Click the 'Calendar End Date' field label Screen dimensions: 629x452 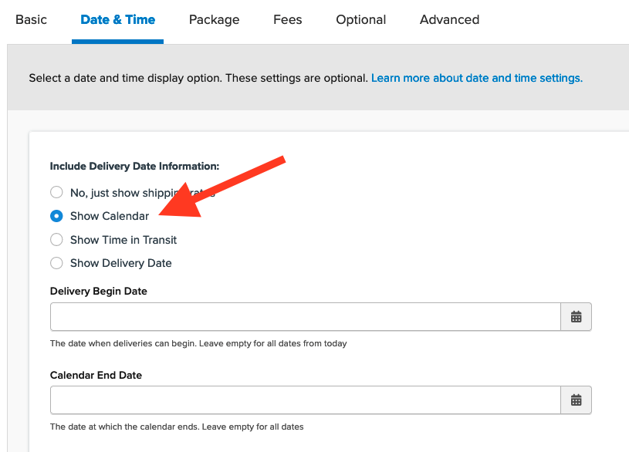[x=96, y=375]
